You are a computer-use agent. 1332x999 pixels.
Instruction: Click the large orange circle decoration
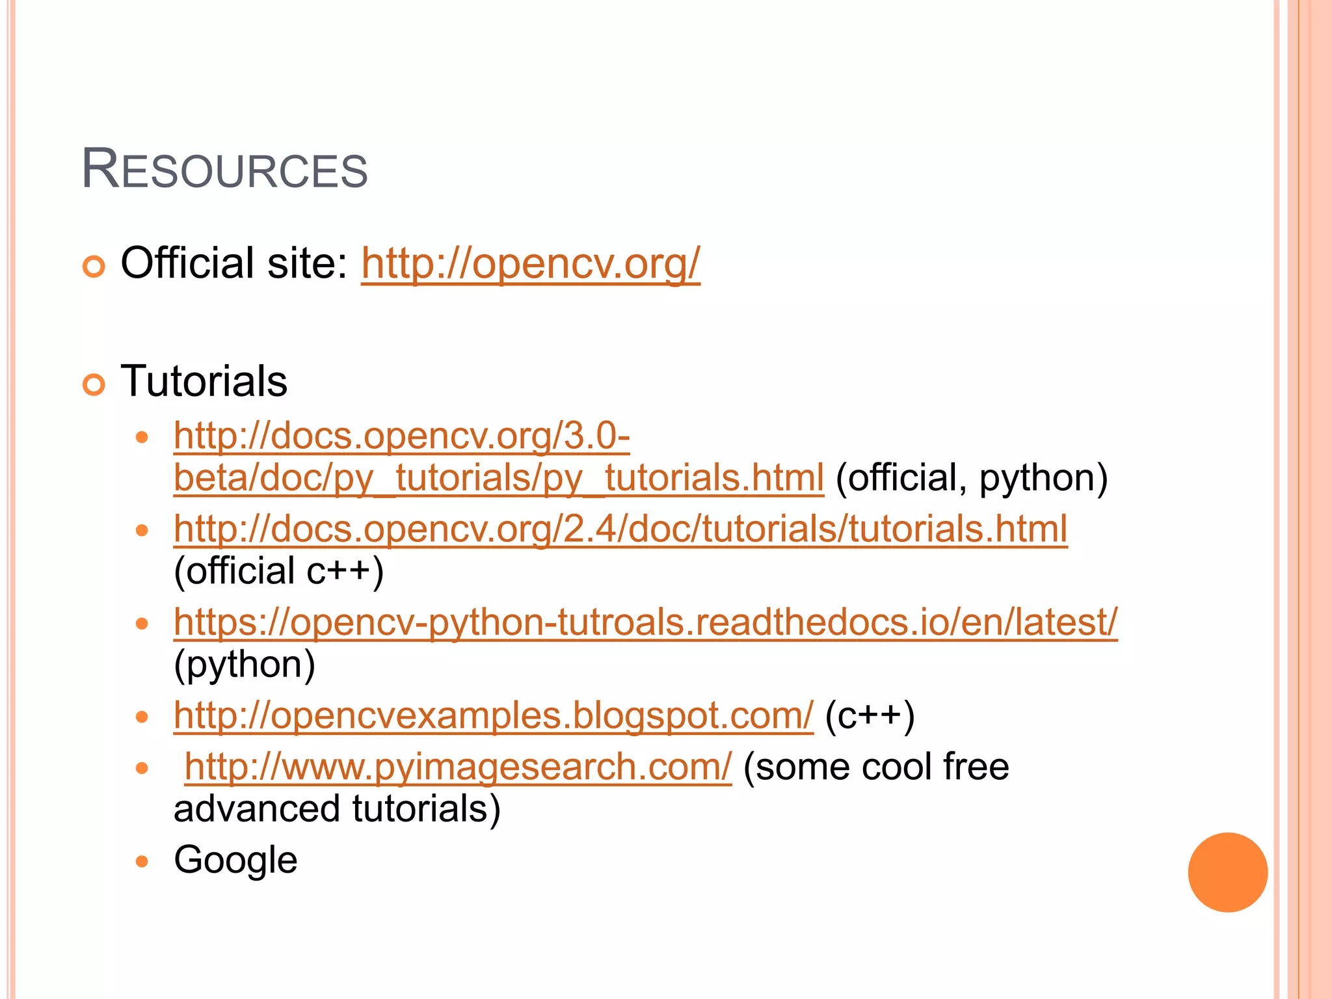(1227, 872)
